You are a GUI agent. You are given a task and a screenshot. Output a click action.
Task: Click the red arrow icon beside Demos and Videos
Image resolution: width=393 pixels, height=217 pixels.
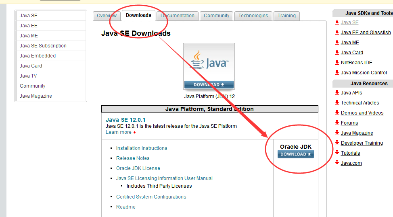click(x=337, y=113)
